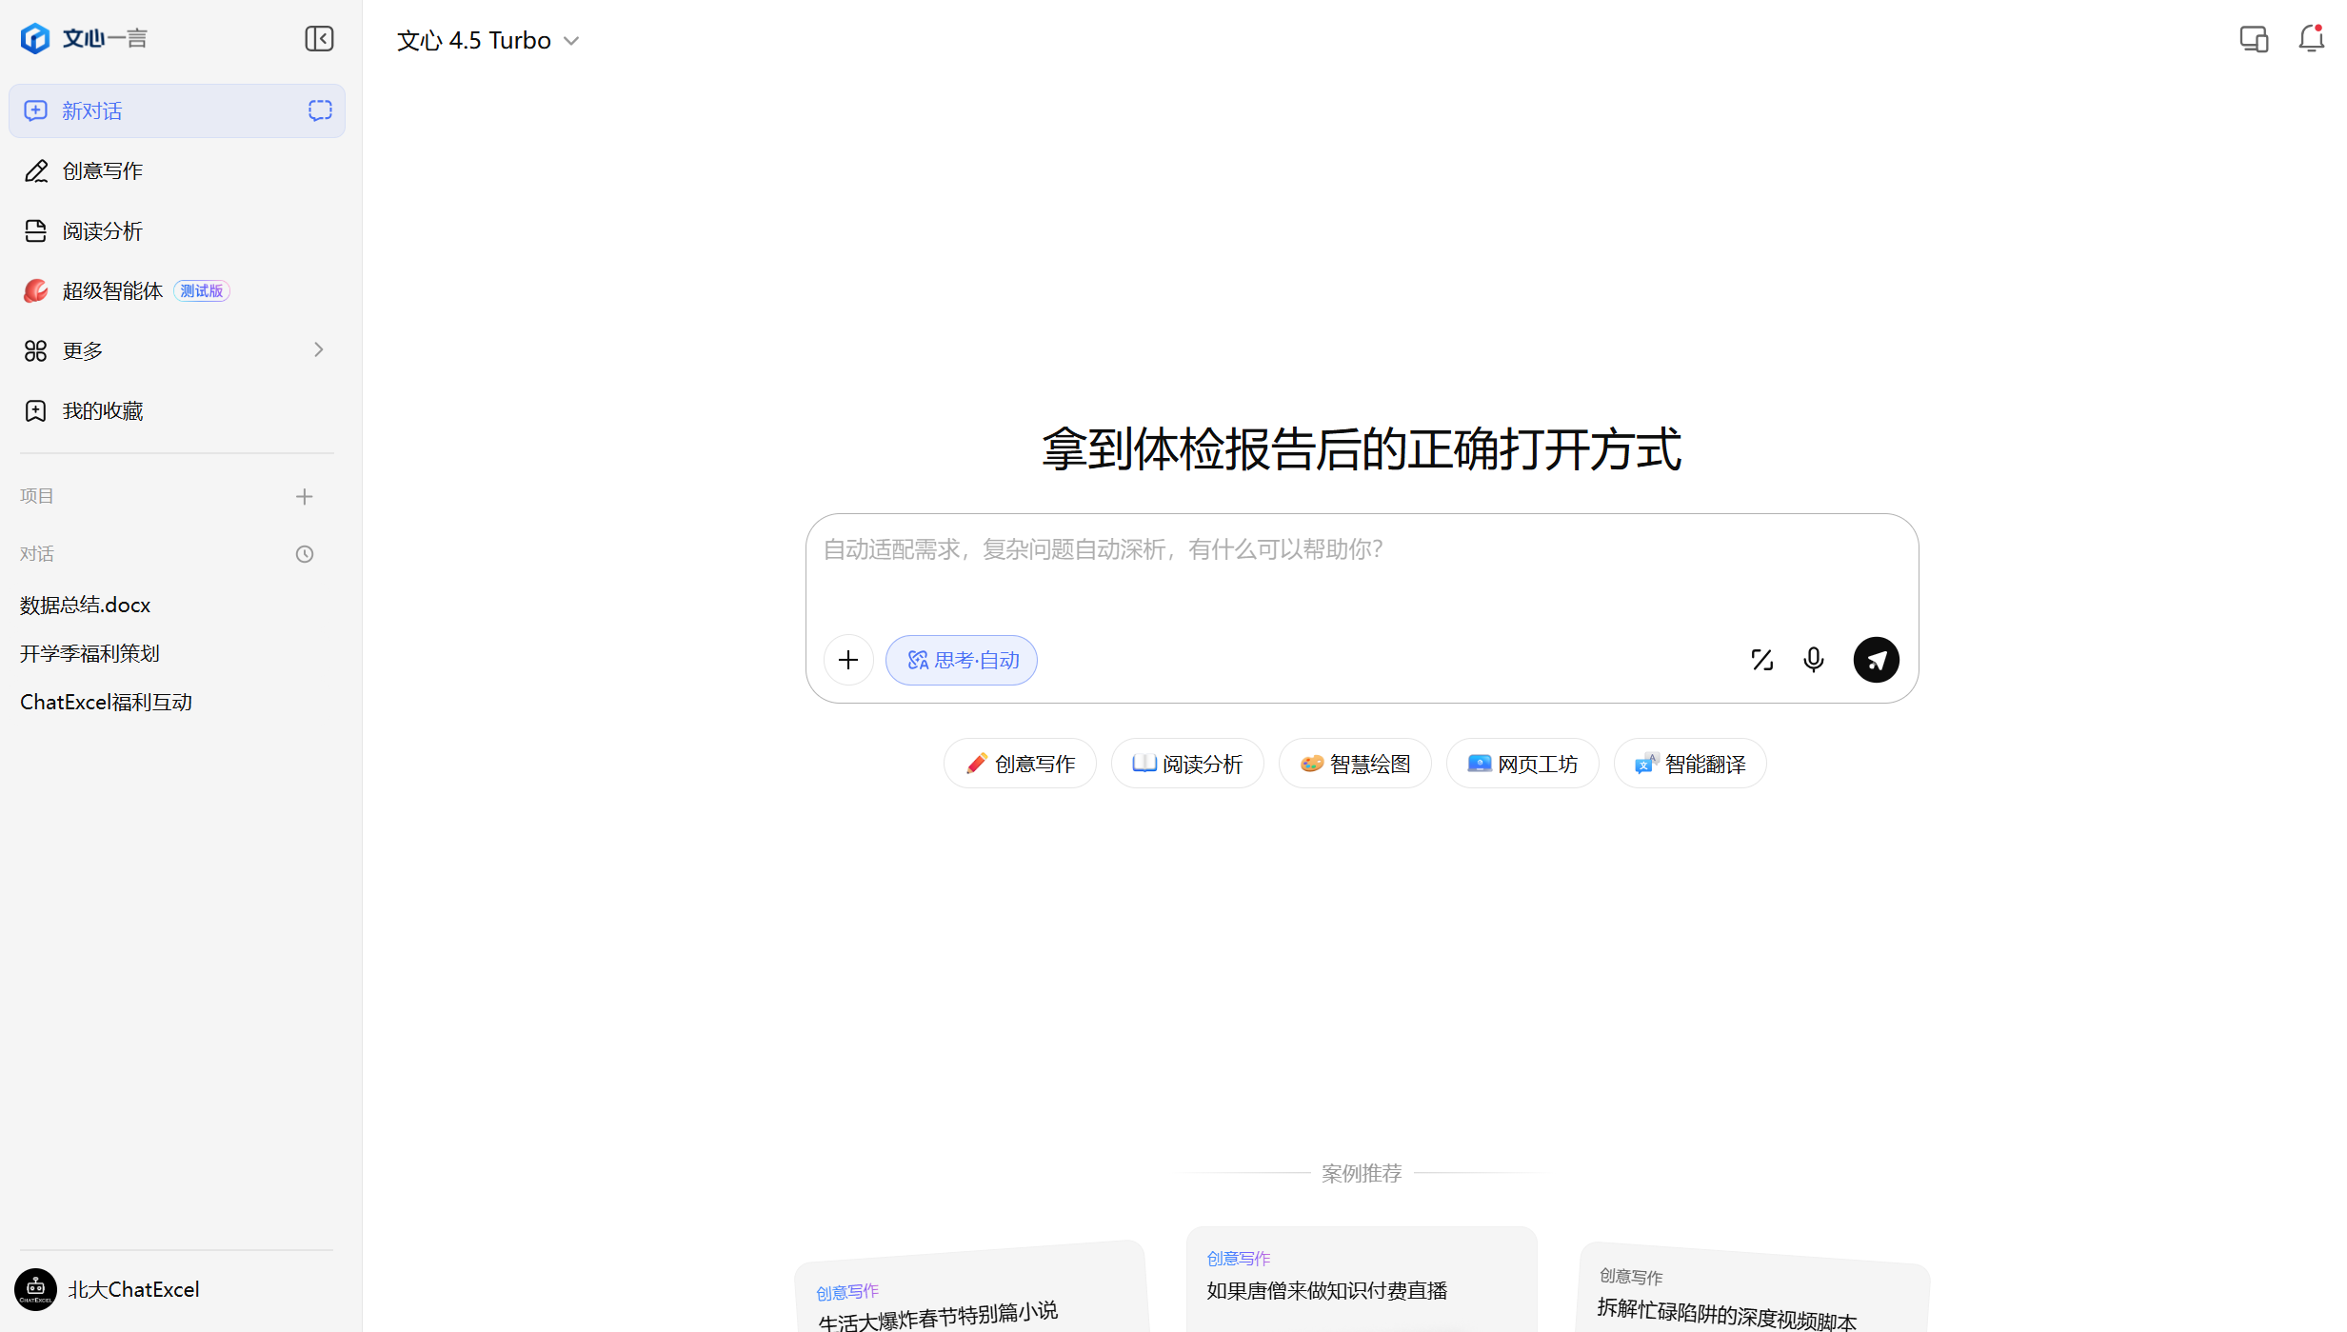Click into the message input field
The height and width of the screenshot is (1332, 2347).
coord(1362,571)
